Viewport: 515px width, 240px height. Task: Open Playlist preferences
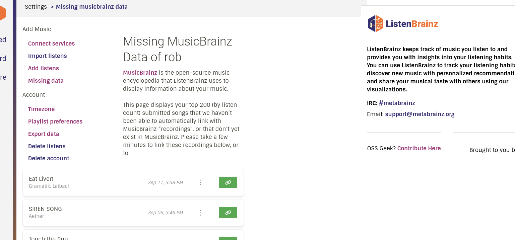(x=55, y=122)
